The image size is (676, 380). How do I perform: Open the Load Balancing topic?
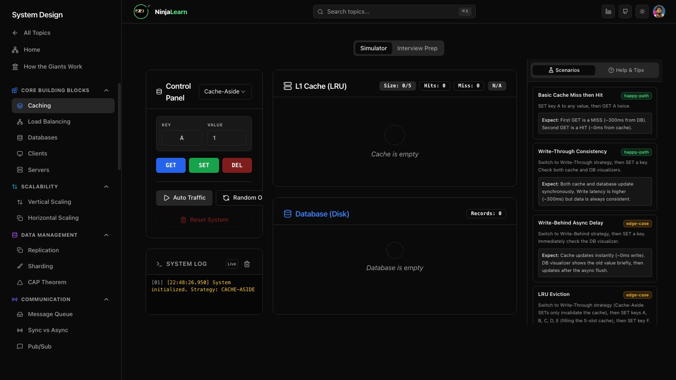tap(63, 122)
